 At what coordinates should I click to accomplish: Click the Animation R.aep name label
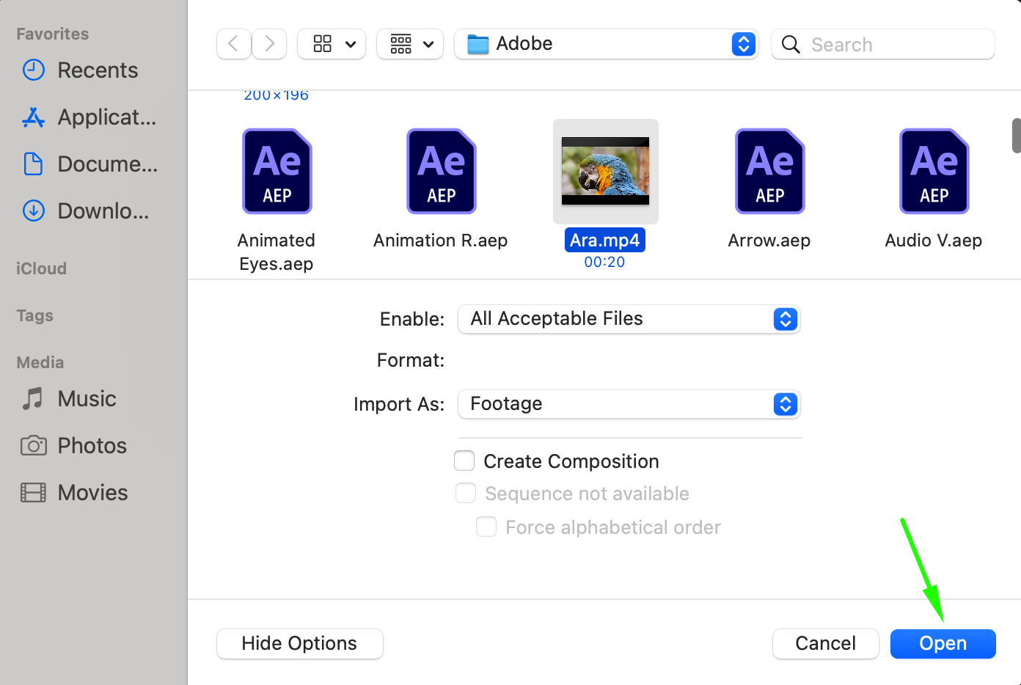440,241
